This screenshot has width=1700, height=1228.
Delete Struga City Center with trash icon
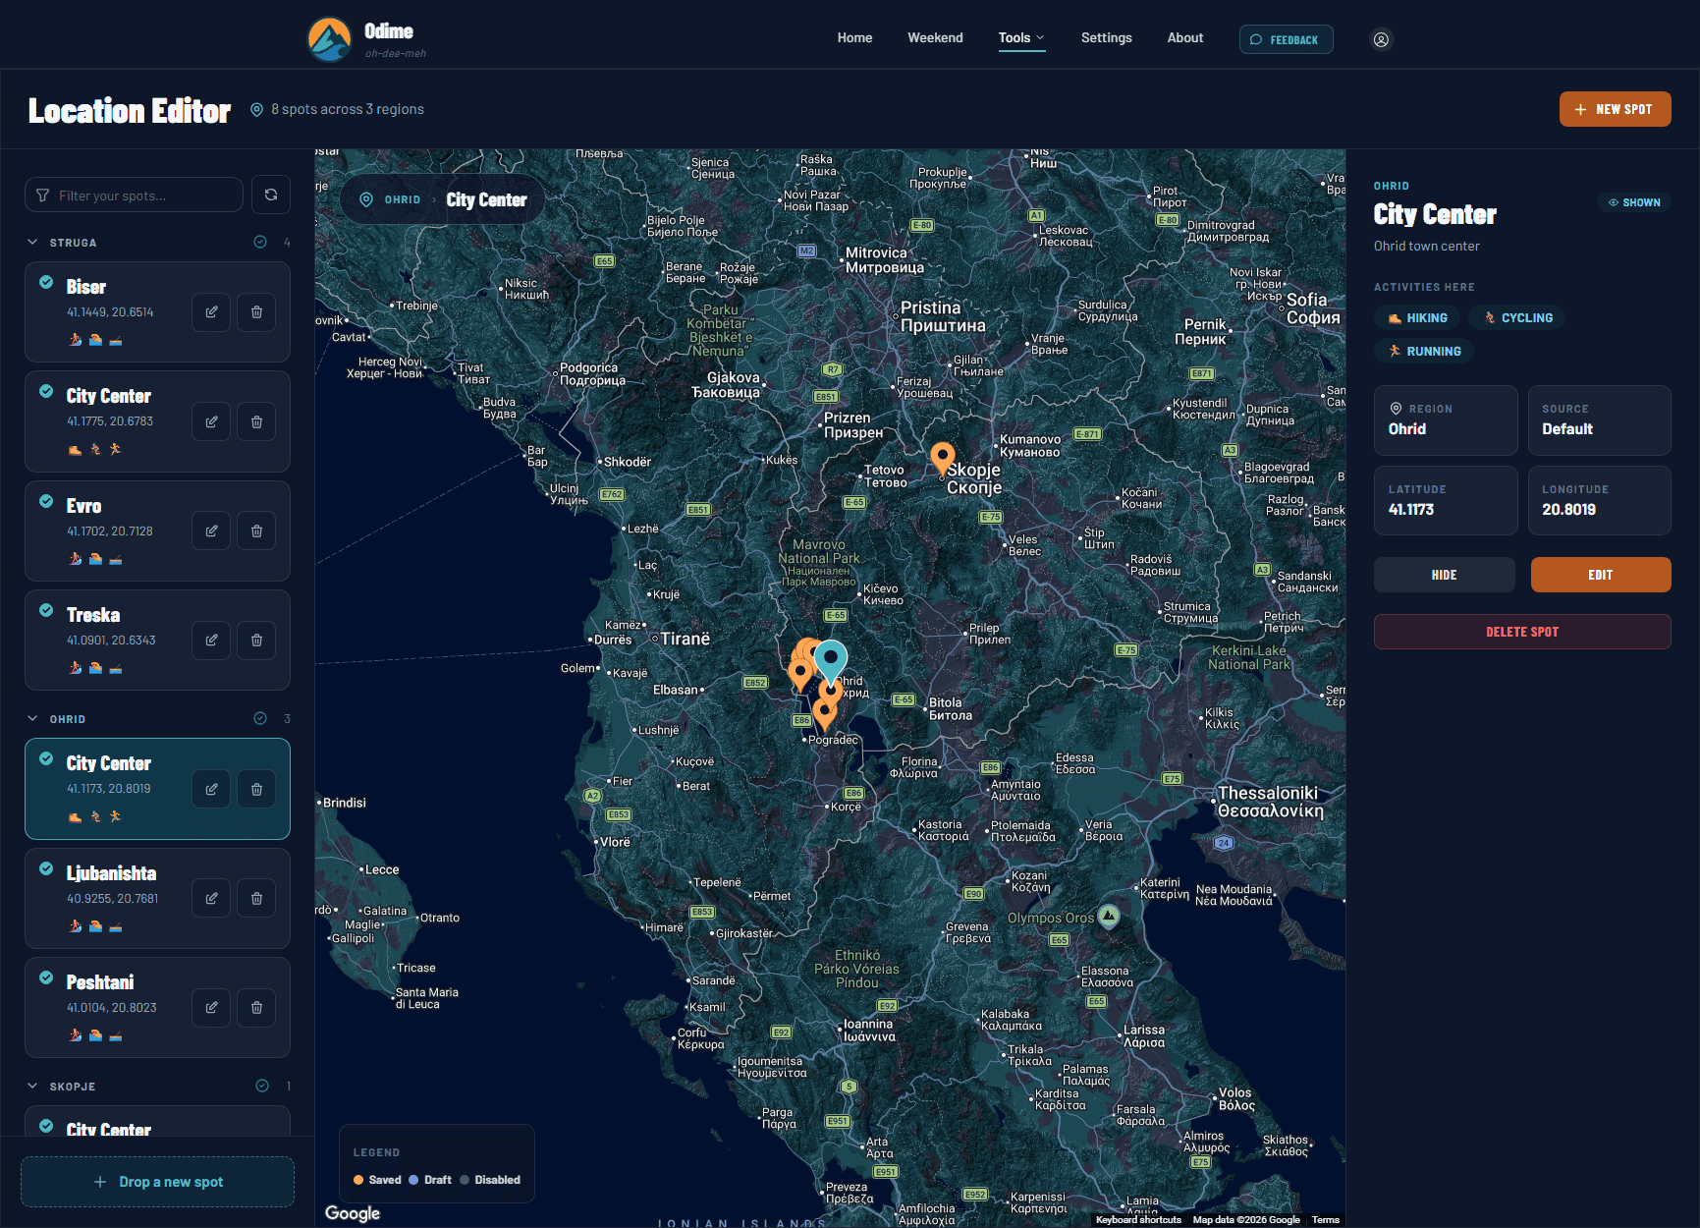(256, 421)
